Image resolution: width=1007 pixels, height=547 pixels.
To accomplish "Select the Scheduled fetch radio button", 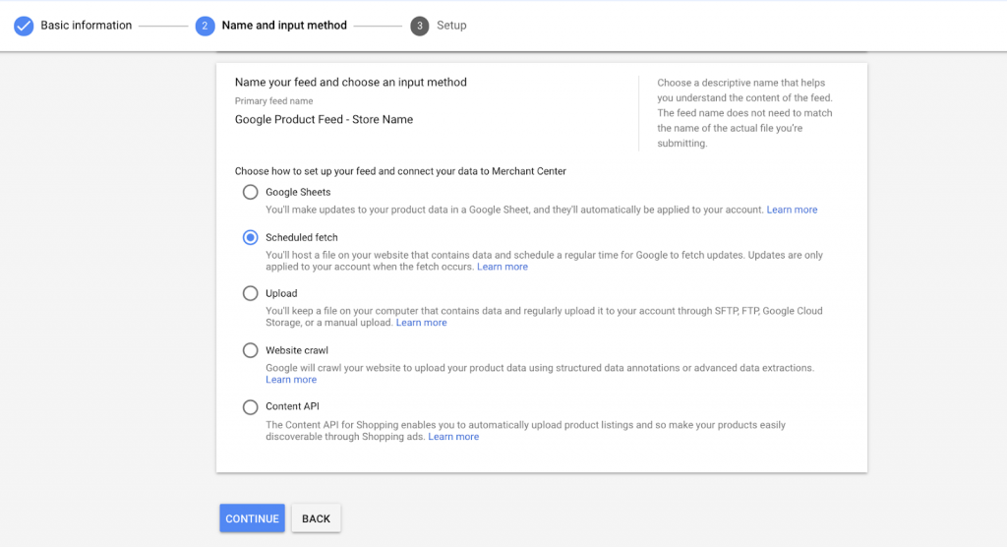I will (251, 237).
